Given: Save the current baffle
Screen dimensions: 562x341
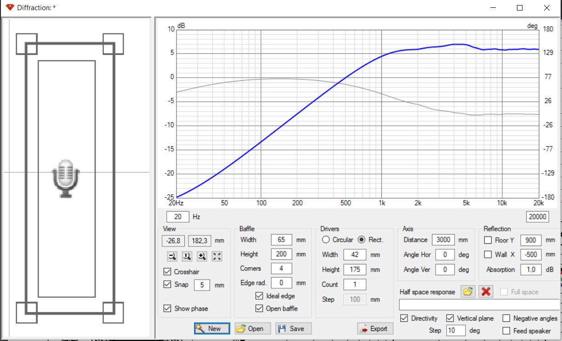Looking at the screenshot, I should pyautogui.click(x=293, y=329).
